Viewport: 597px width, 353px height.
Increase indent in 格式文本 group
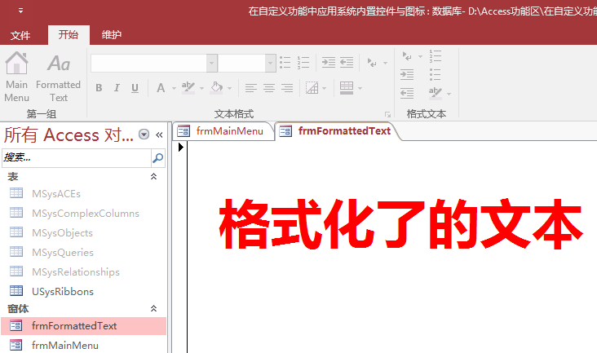click(407, 74)
